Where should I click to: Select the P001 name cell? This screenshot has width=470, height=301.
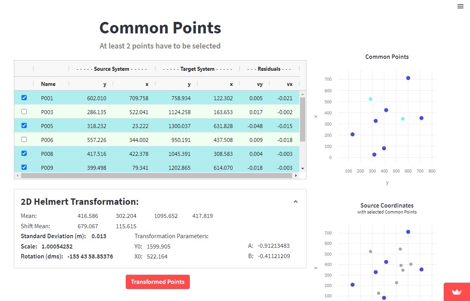(x=47, y=98)
